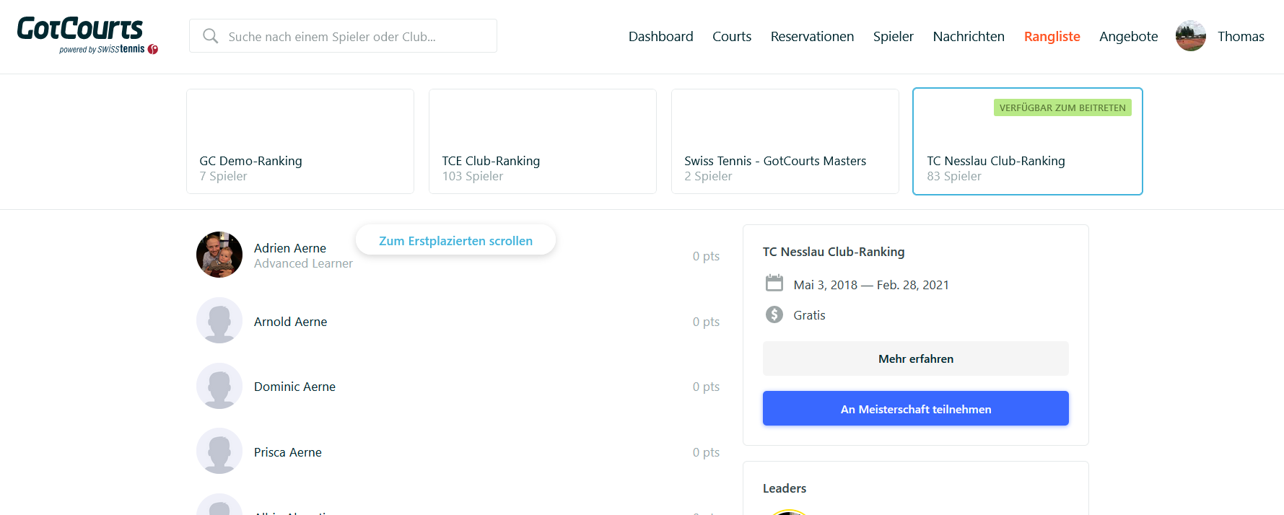Click Prisca Aerne's 0 pts score
The height and width of the screenshot is (515, 1284).
point(706,452)
